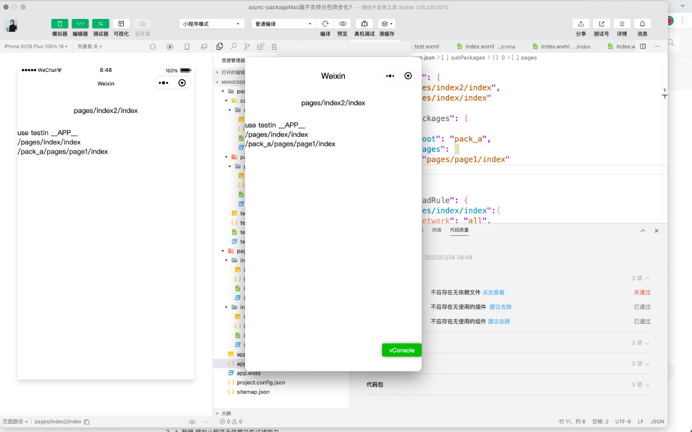Click the 预览 preview eye icon

(x=342, y=24)
